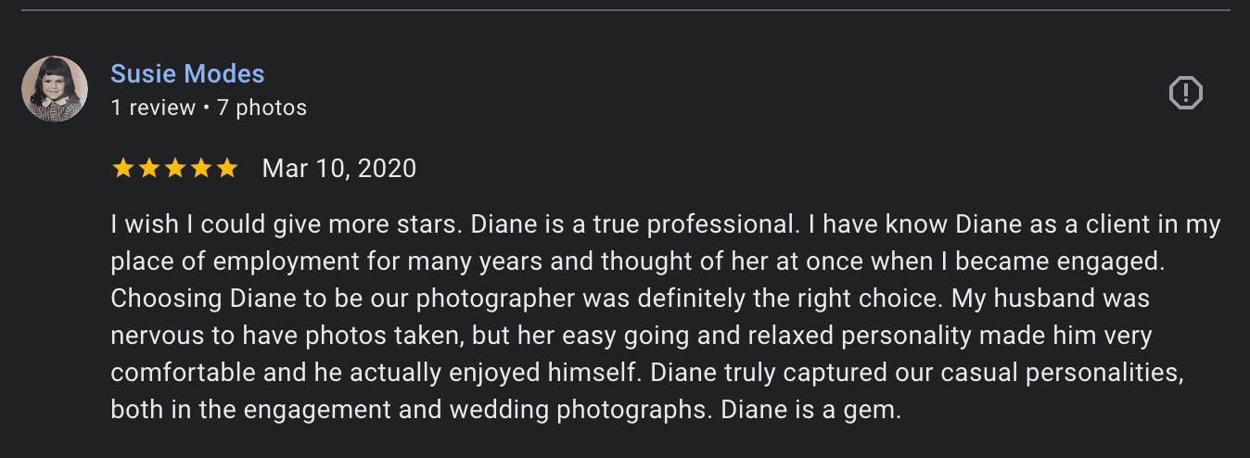Click the horizontal divider above the review
The width and height of the screenshot is (1250, 458).
coord(625,10)
